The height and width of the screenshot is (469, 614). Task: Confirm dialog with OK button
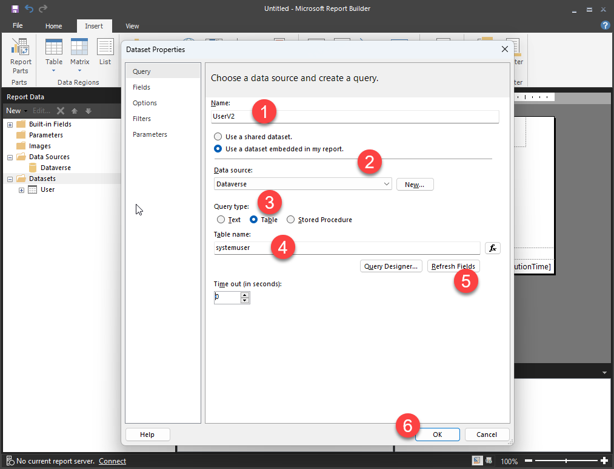[438, 435]
